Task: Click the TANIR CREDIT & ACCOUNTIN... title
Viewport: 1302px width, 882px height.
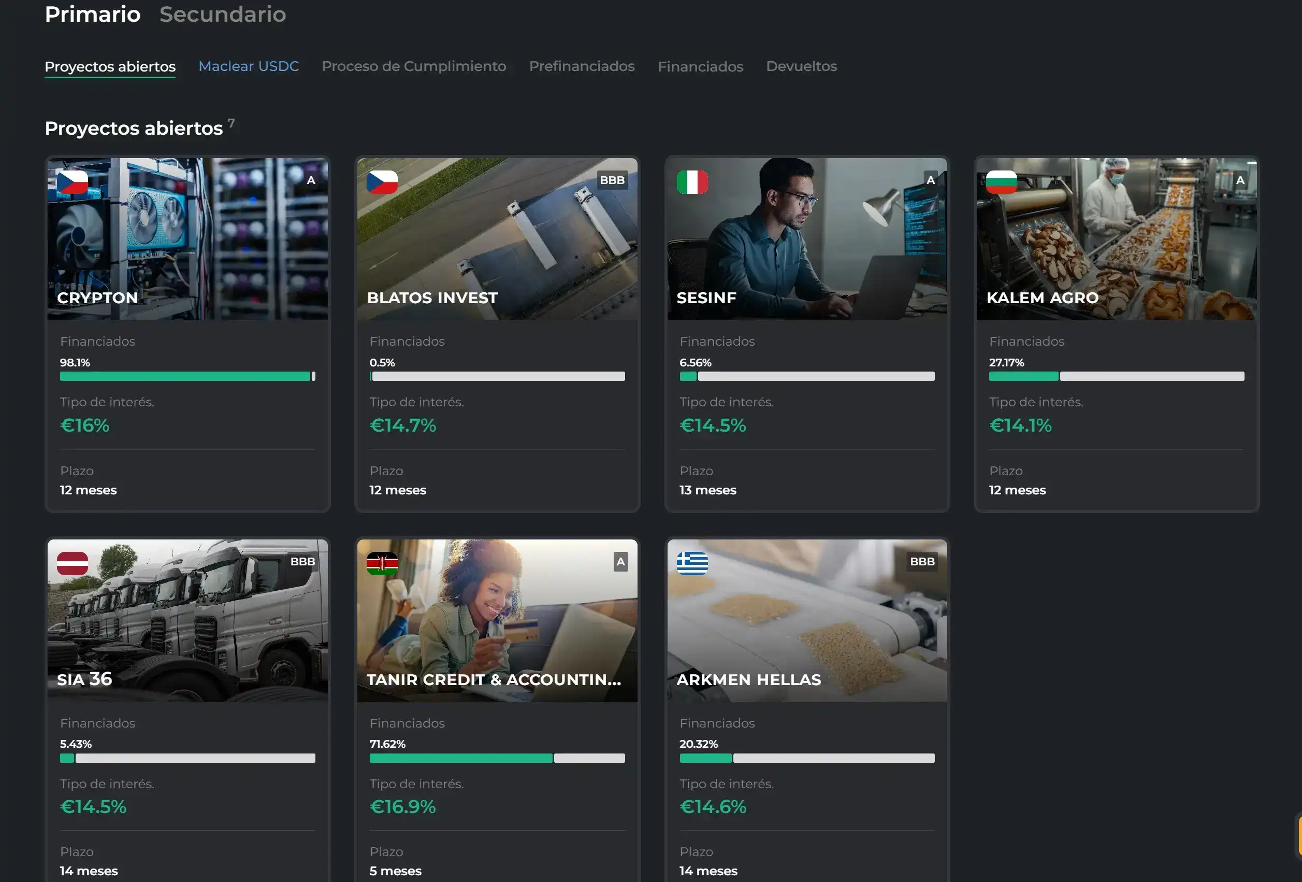Action: 494,679
